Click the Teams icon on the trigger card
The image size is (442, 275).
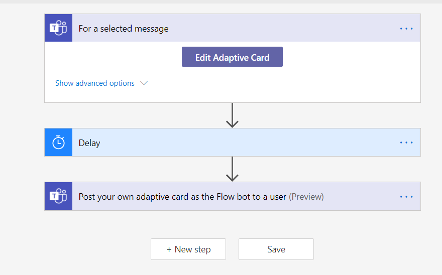click(x=58, y=28)
